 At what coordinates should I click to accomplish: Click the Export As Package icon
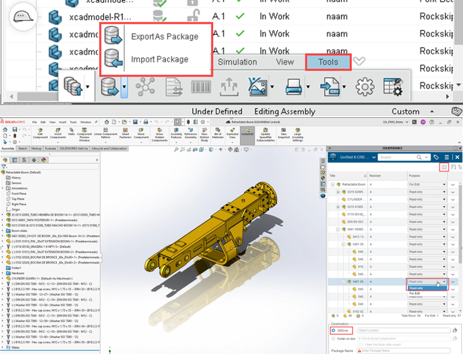113,36
